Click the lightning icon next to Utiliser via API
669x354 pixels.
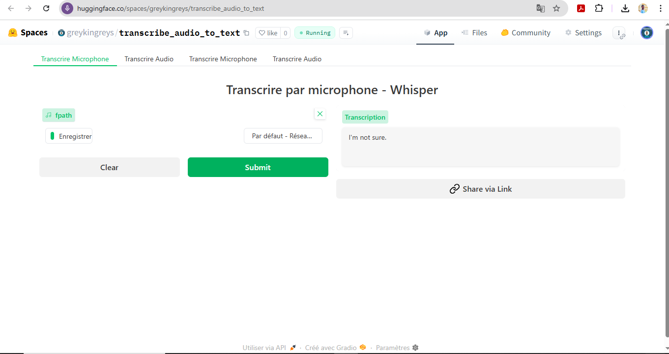pos(292,347)
